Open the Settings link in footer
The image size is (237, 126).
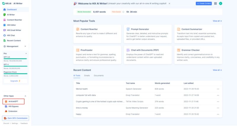coord(15,123)
